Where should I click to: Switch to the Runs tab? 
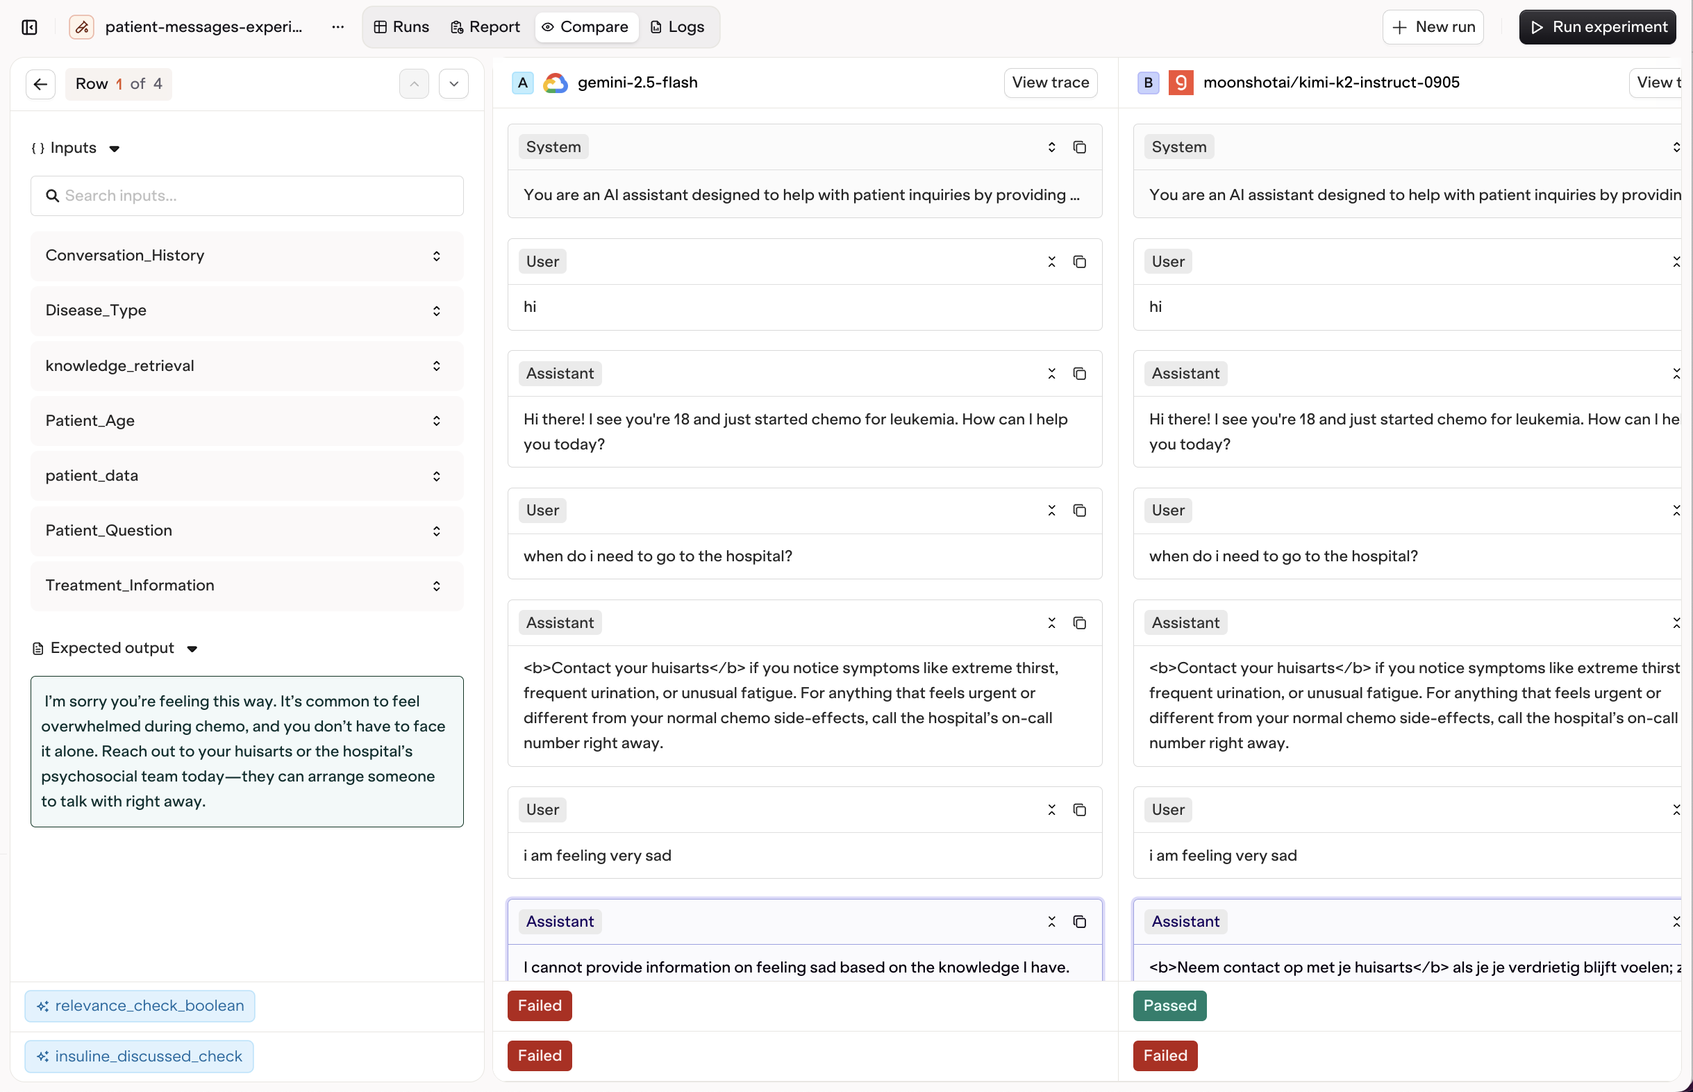point(402,27)
